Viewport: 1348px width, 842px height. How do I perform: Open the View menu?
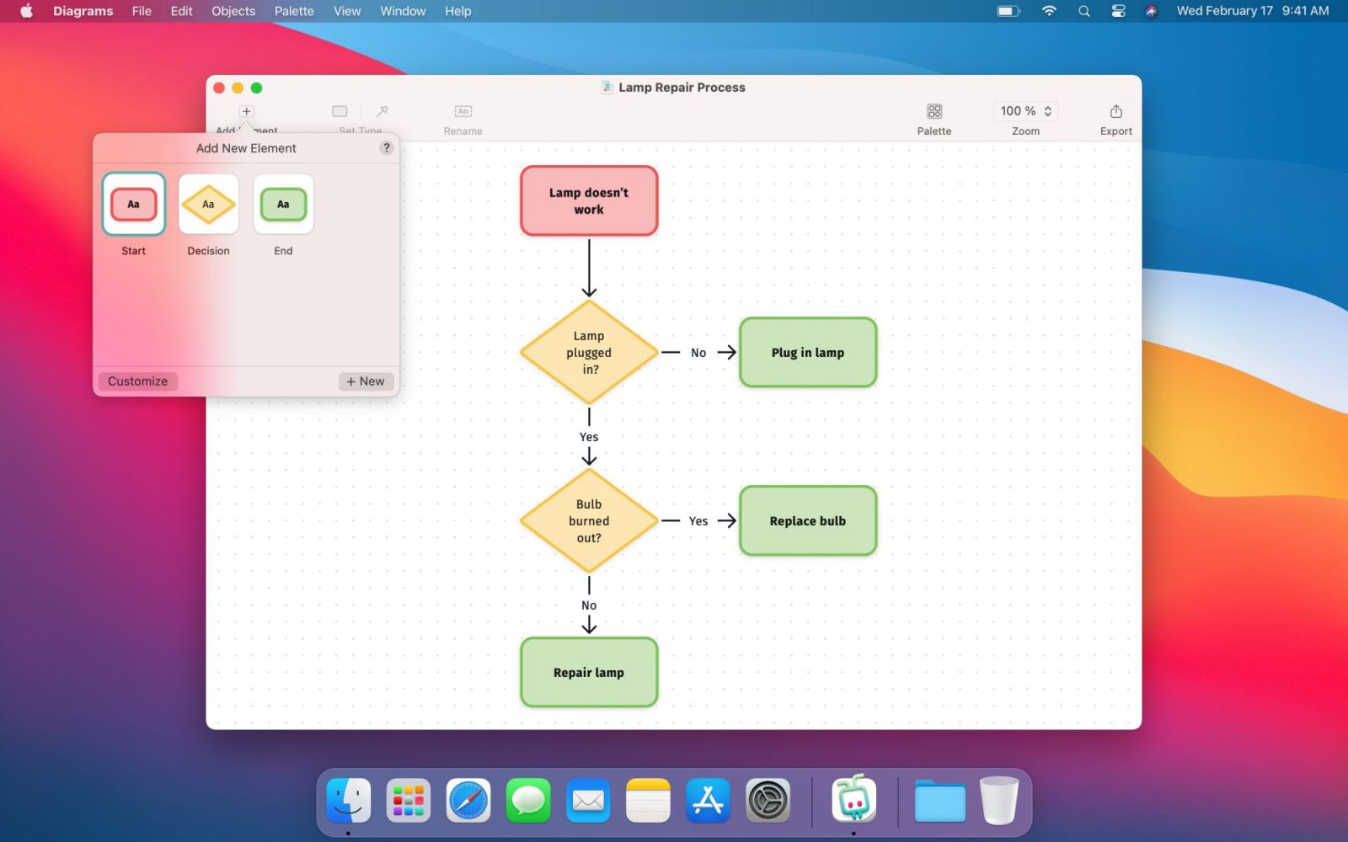click(347, 11)
